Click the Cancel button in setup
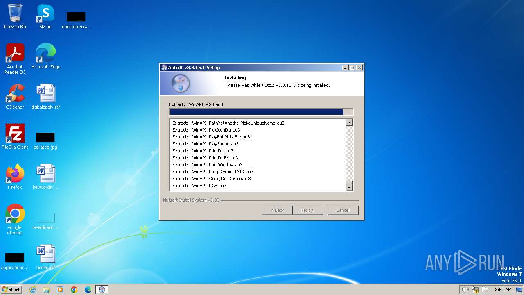This screenshot has width=524, height=295. [343, 210]
